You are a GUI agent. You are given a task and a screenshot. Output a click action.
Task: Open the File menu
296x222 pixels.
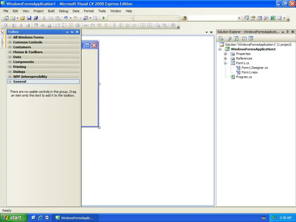tap(6, 11)
